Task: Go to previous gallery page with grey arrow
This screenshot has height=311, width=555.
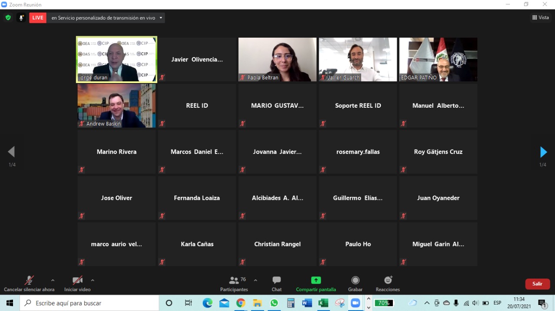Action: coord(11,152)
